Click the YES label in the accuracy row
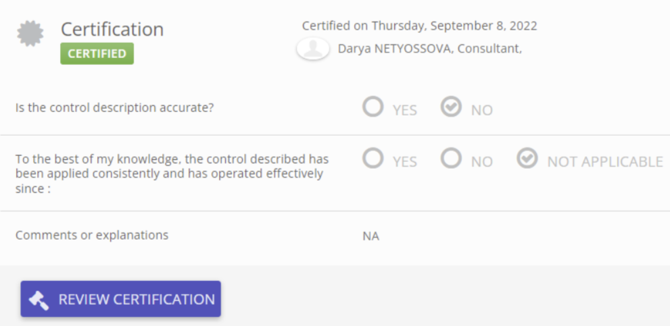This screenshot has width=670, height=326. pyautogui.click(x=404, y=110)
